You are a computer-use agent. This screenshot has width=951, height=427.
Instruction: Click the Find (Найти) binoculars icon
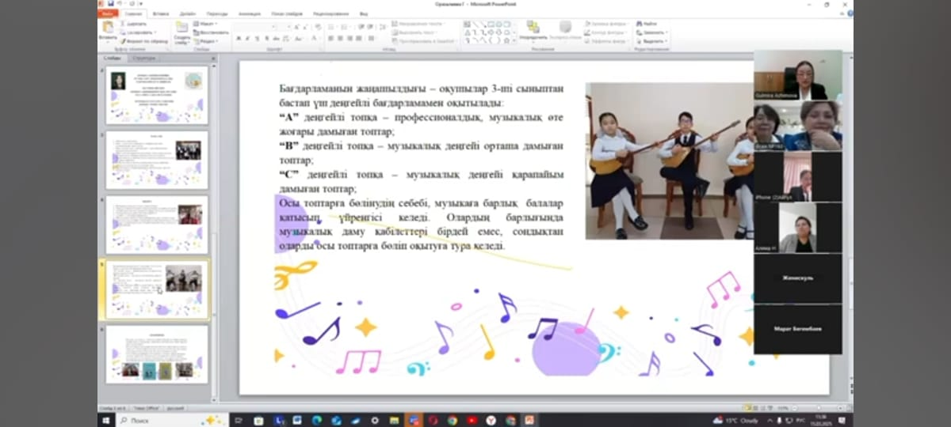(x=640, y=24)
